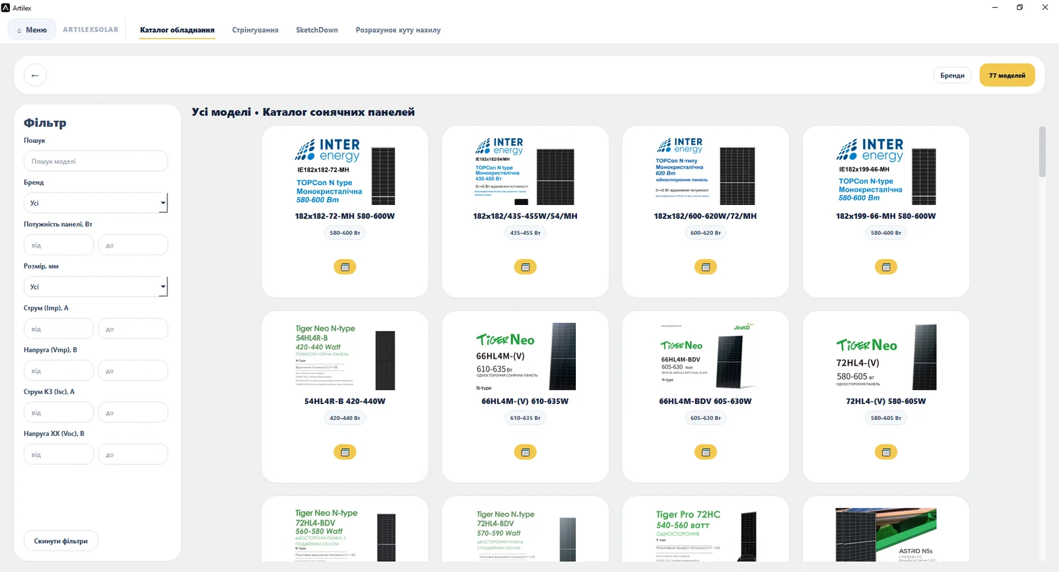Viewport: 1059px width, 572px height.
Task: Click the heading Усі моделі • Каталог сонячних панелей
Action: tap(303, 112)
